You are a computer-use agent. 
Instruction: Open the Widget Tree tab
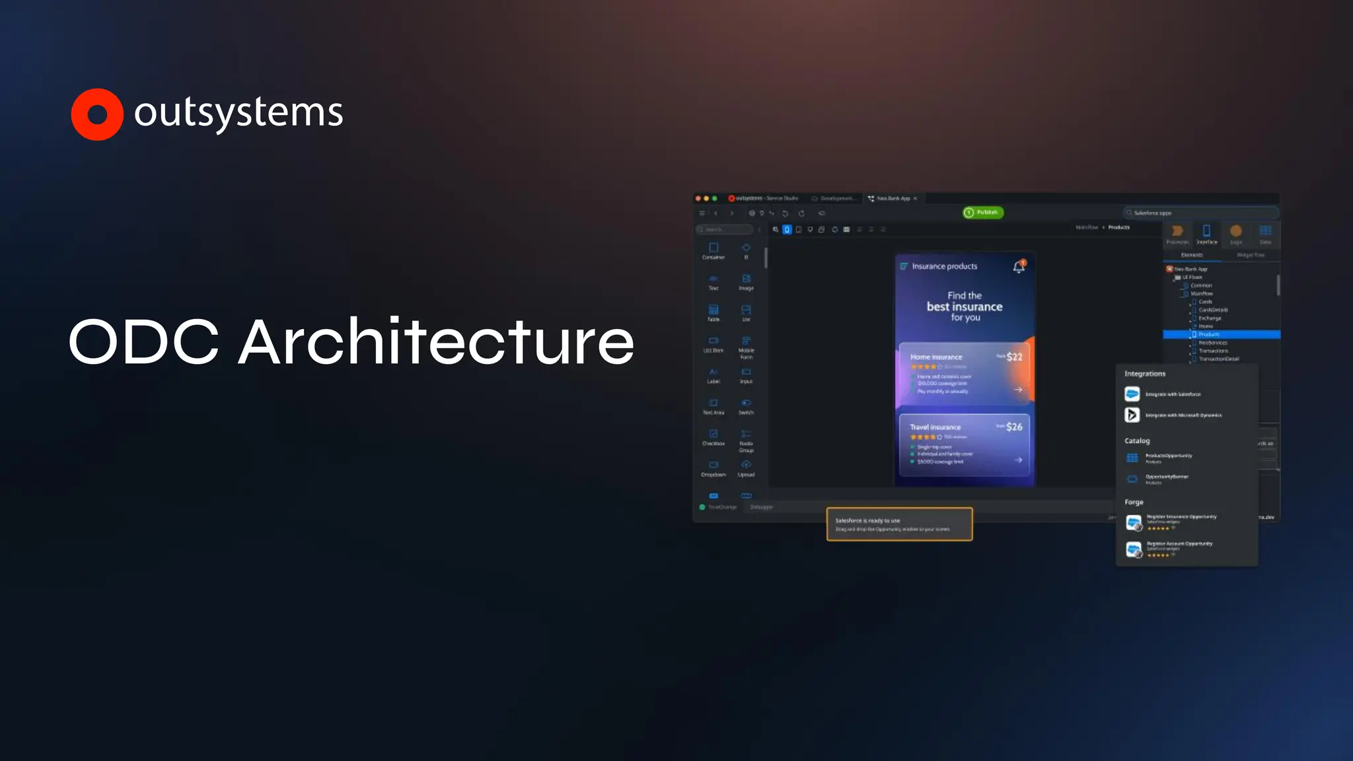(1250, 255)
